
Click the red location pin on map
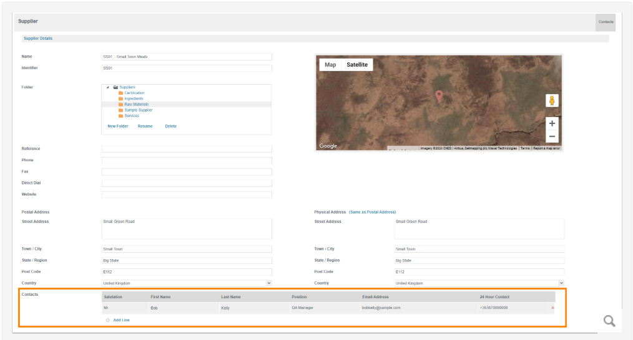[439, 95]
